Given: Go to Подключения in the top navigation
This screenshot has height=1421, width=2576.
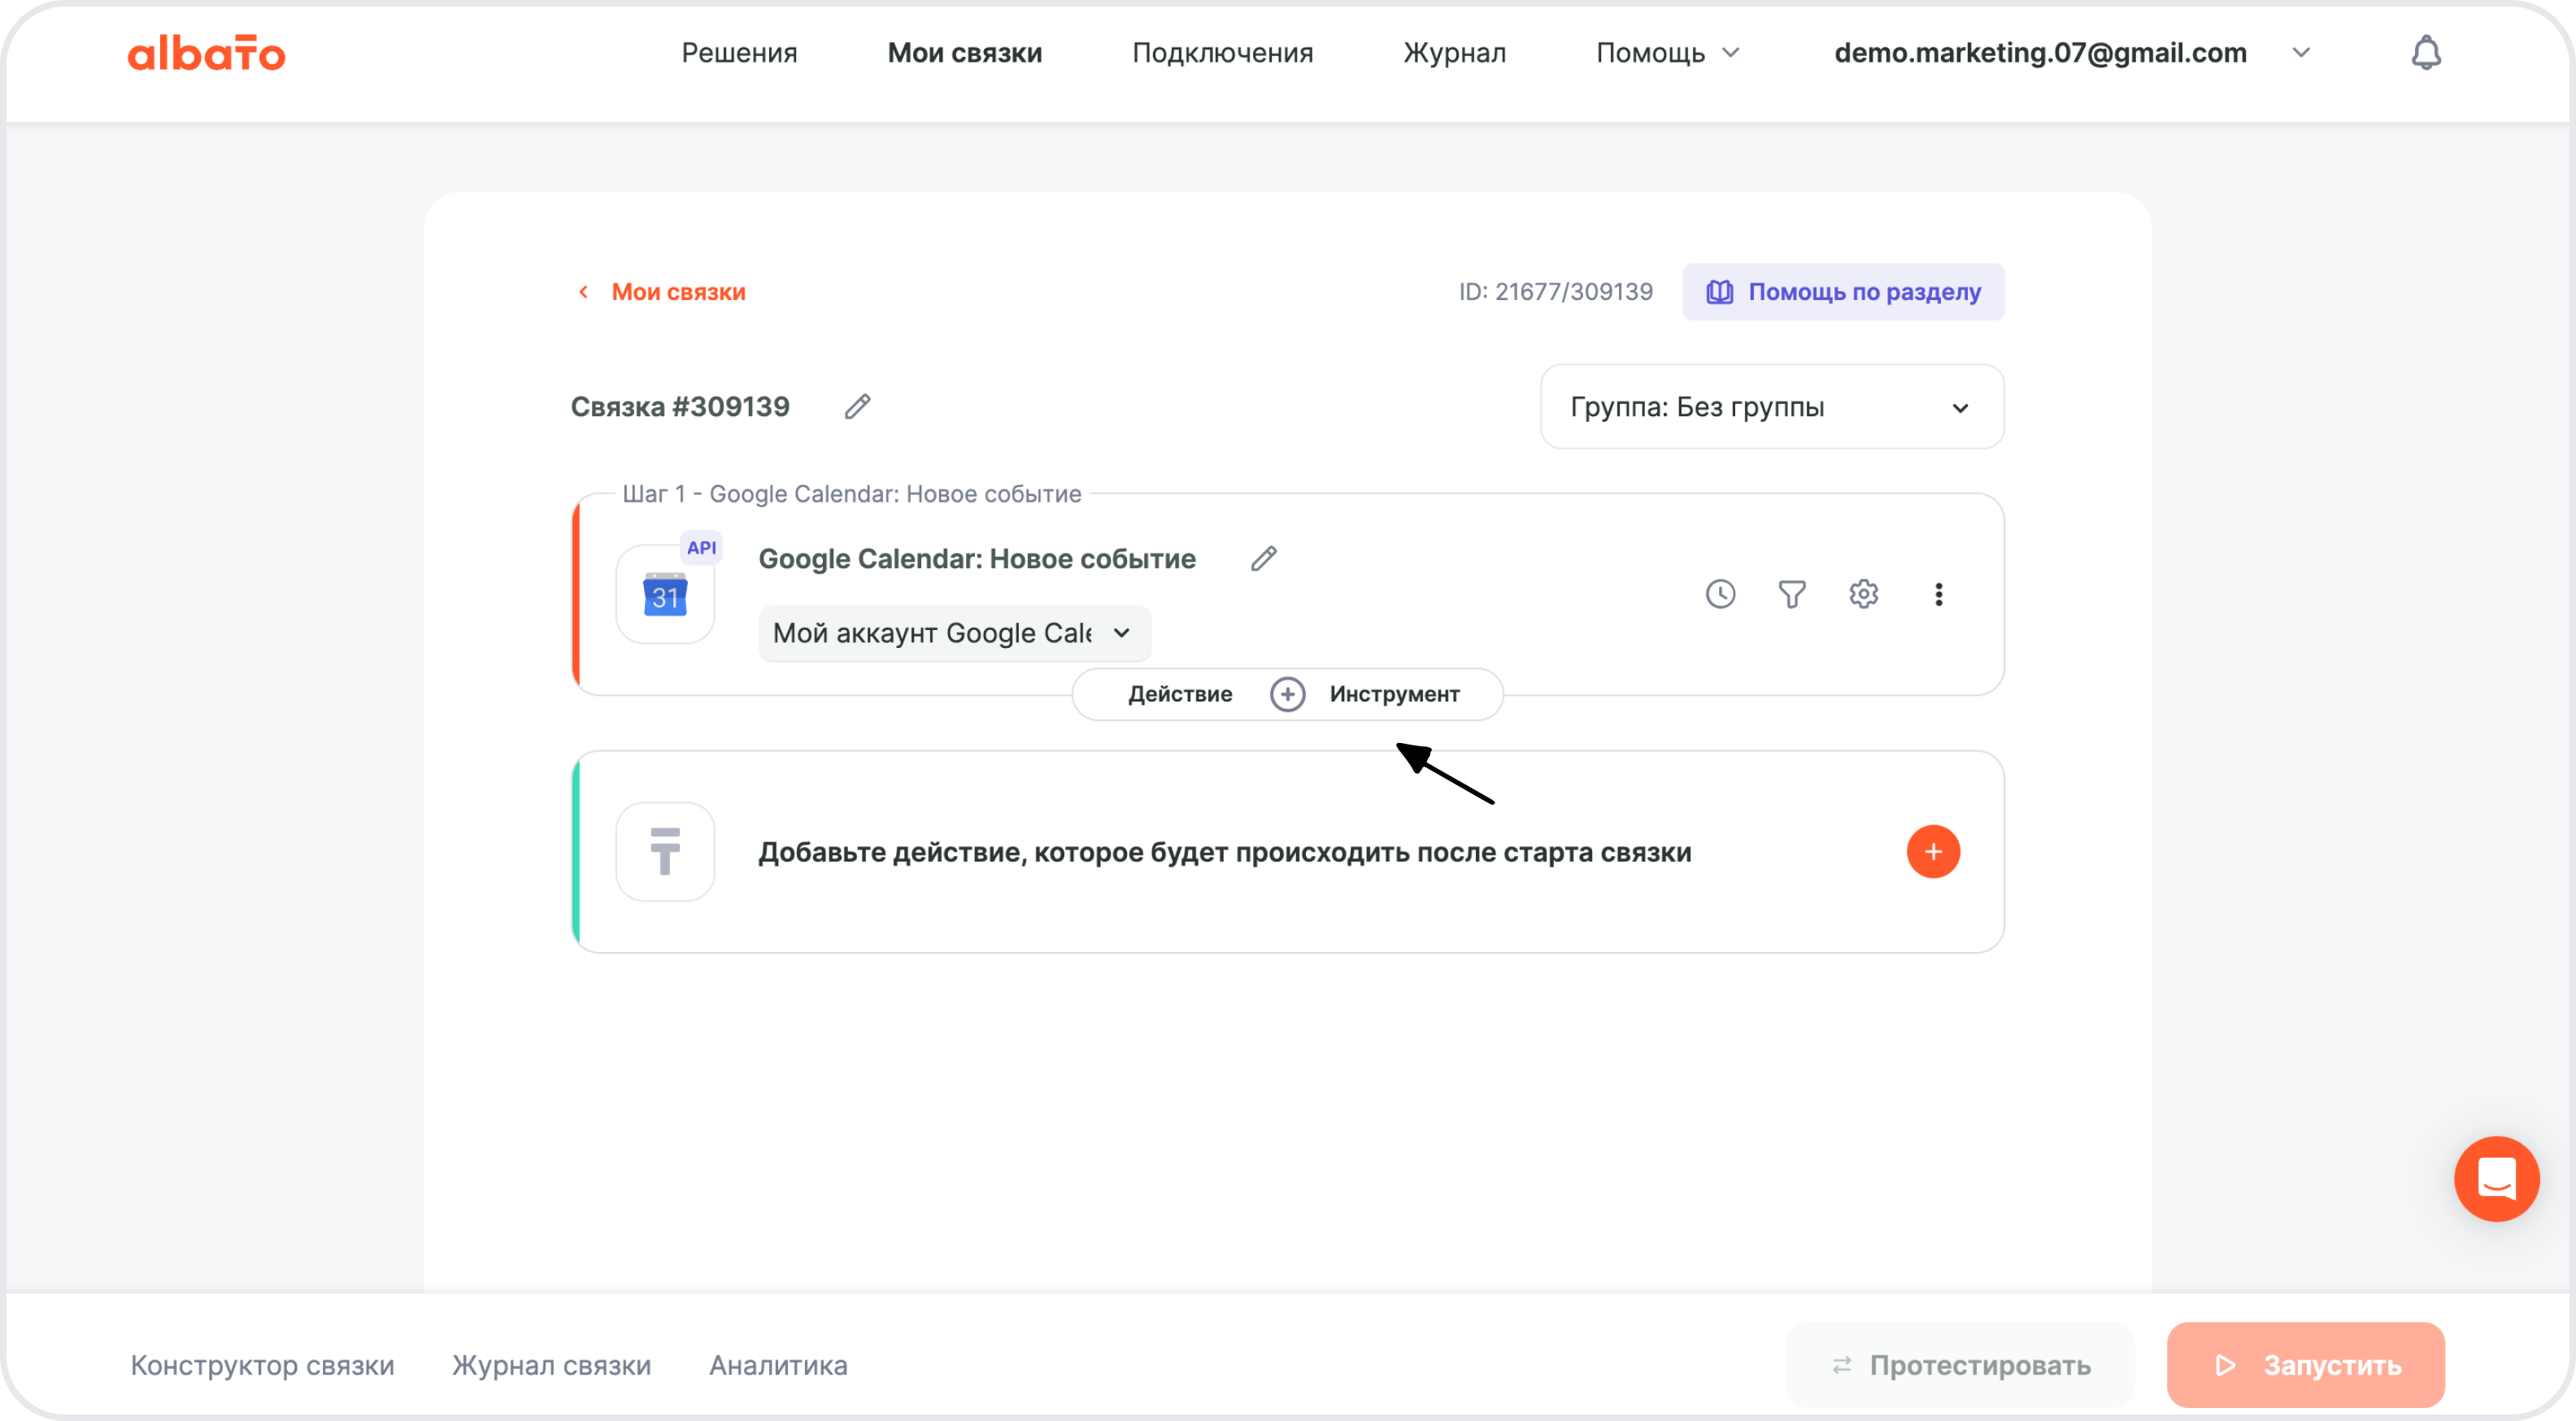Looking at the screenshot, I should click(x=1222, y=53).
